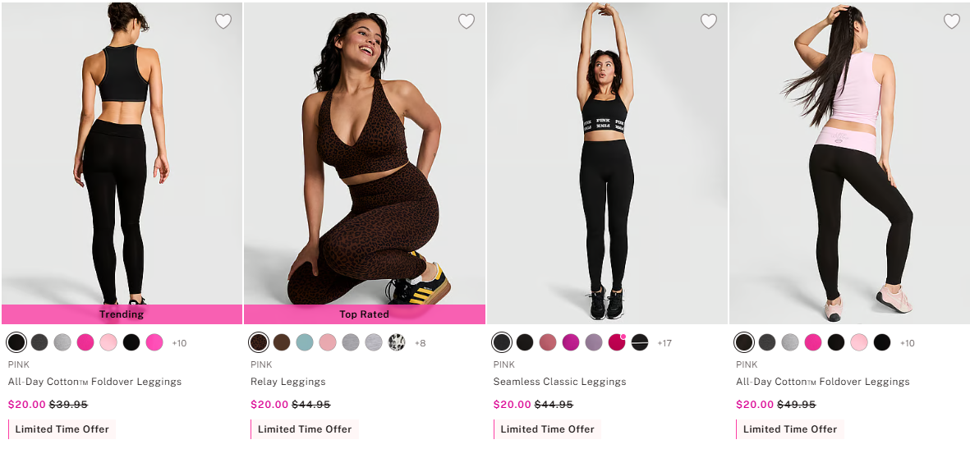Open the Seamless Classic Leggings title link
Image resolution: width=970 pixels, height=449 pixels.
coord(559,382)
